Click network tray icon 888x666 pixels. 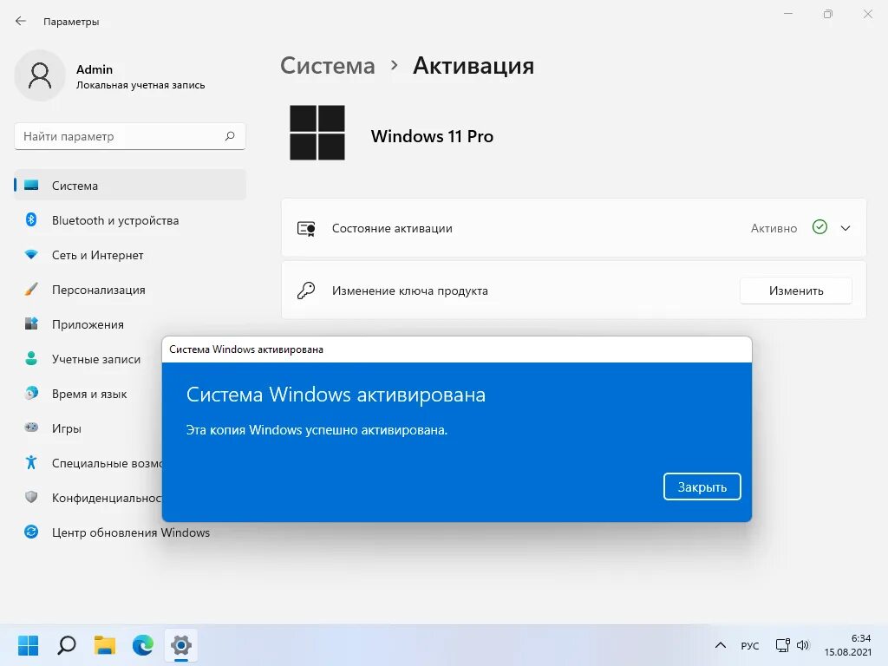[783, 645]
